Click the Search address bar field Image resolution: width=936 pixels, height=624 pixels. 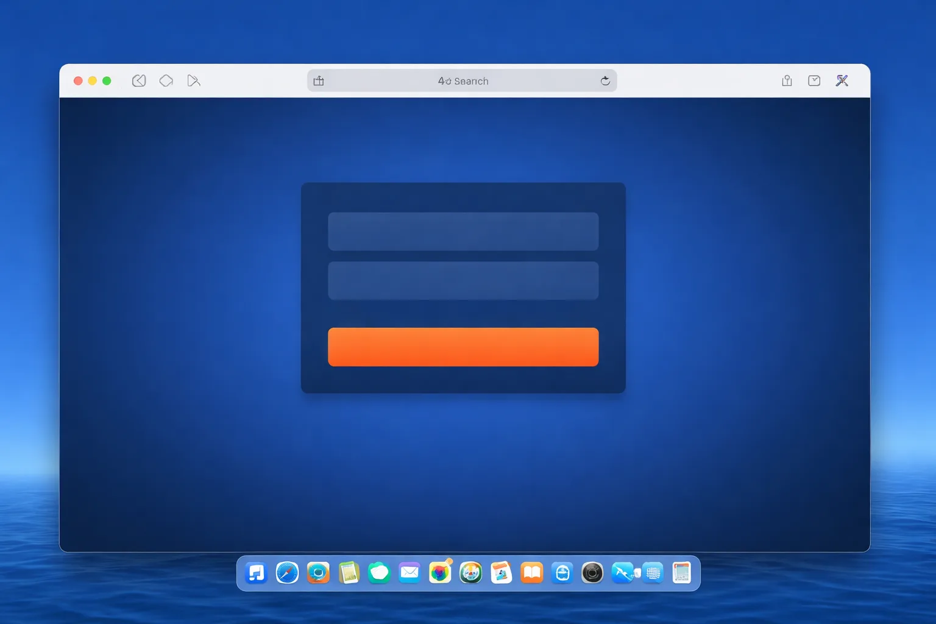point(462,80)
